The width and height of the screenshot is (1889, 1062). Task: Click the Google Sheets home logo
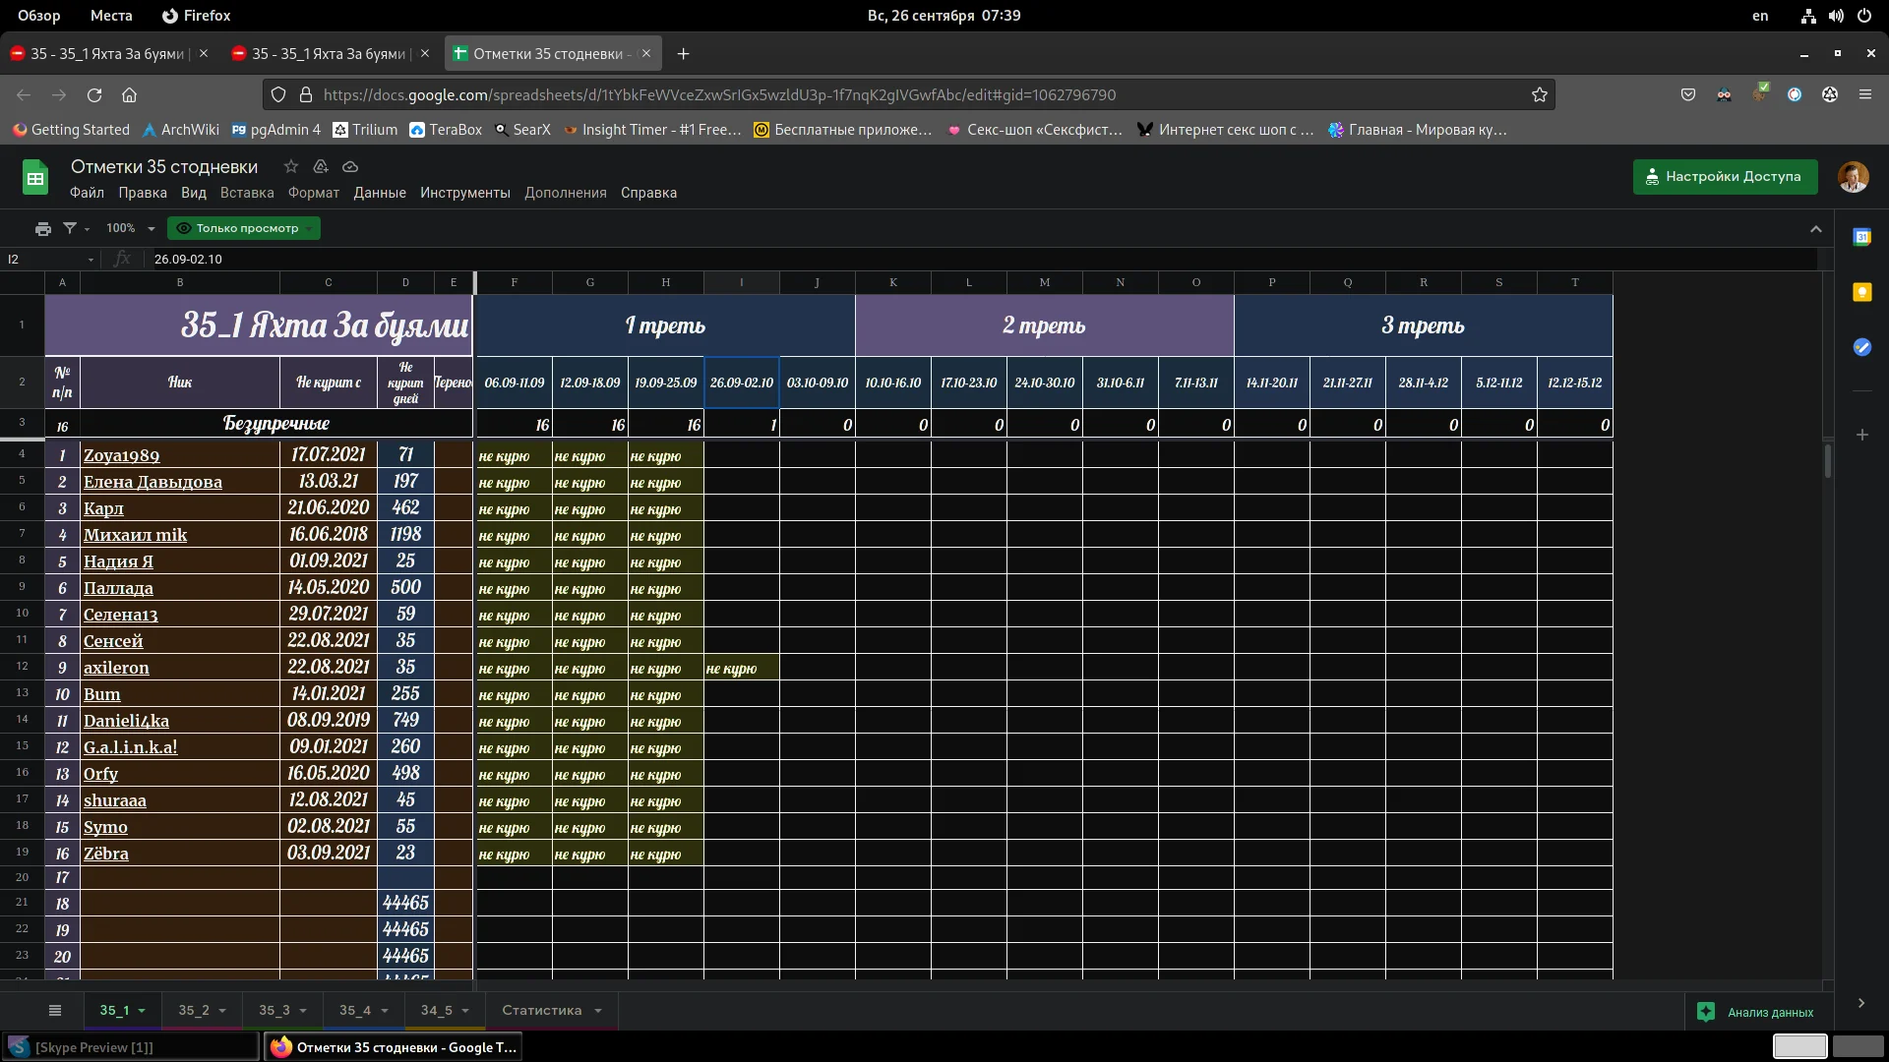(x=35, y=178)
